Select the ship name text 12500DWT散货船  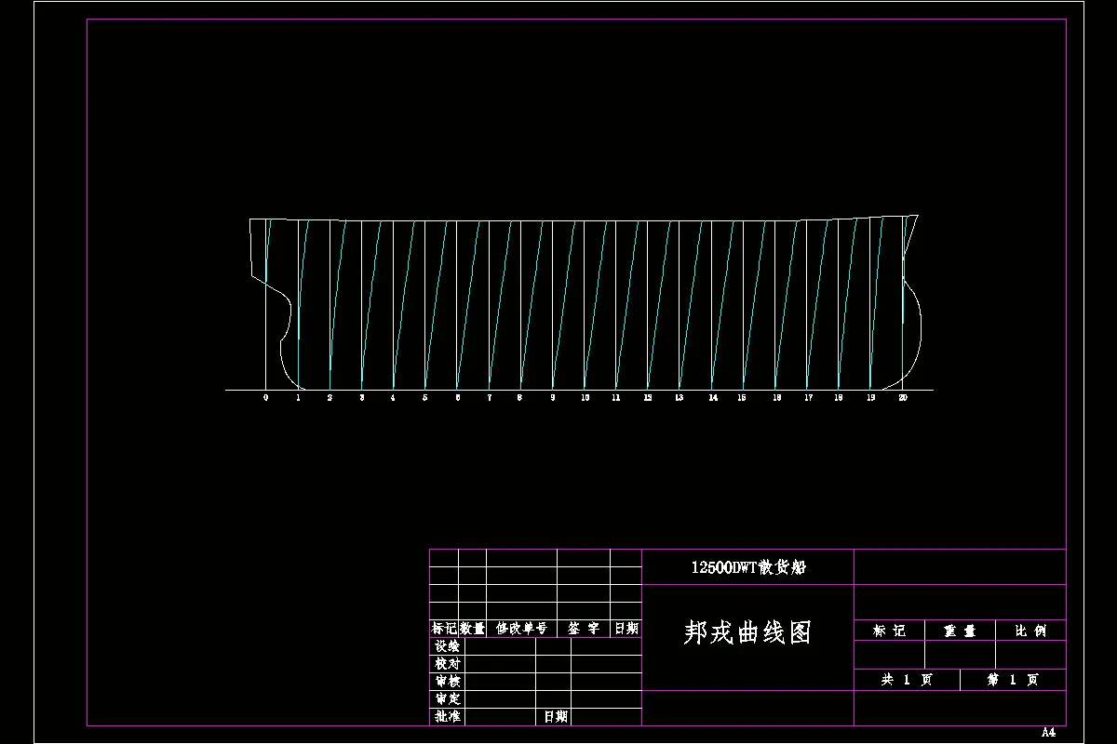[747, 567]
